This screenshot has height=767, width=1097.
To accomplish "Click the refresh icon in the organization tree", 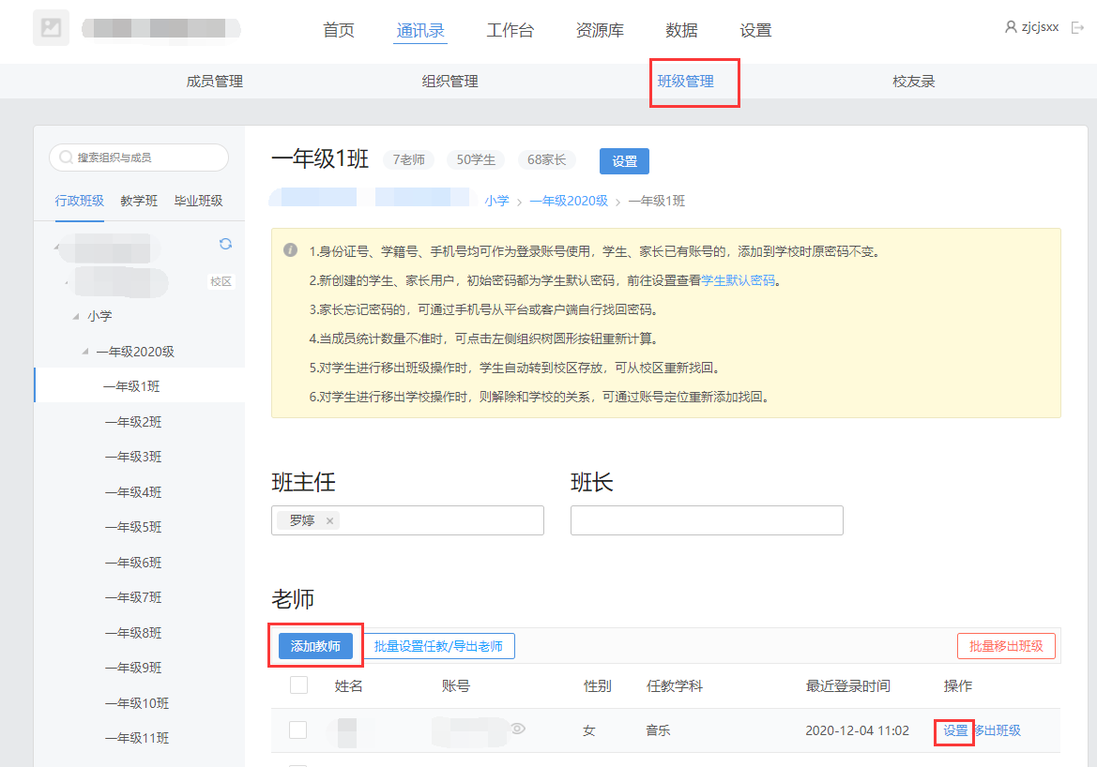I will pos(225,244).
